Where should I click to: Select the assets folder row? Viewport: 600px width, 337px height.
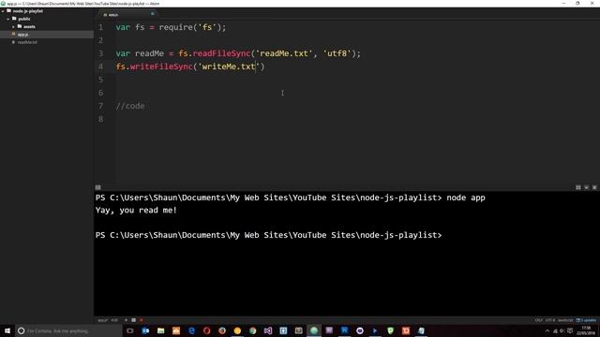tap(47, 27)
